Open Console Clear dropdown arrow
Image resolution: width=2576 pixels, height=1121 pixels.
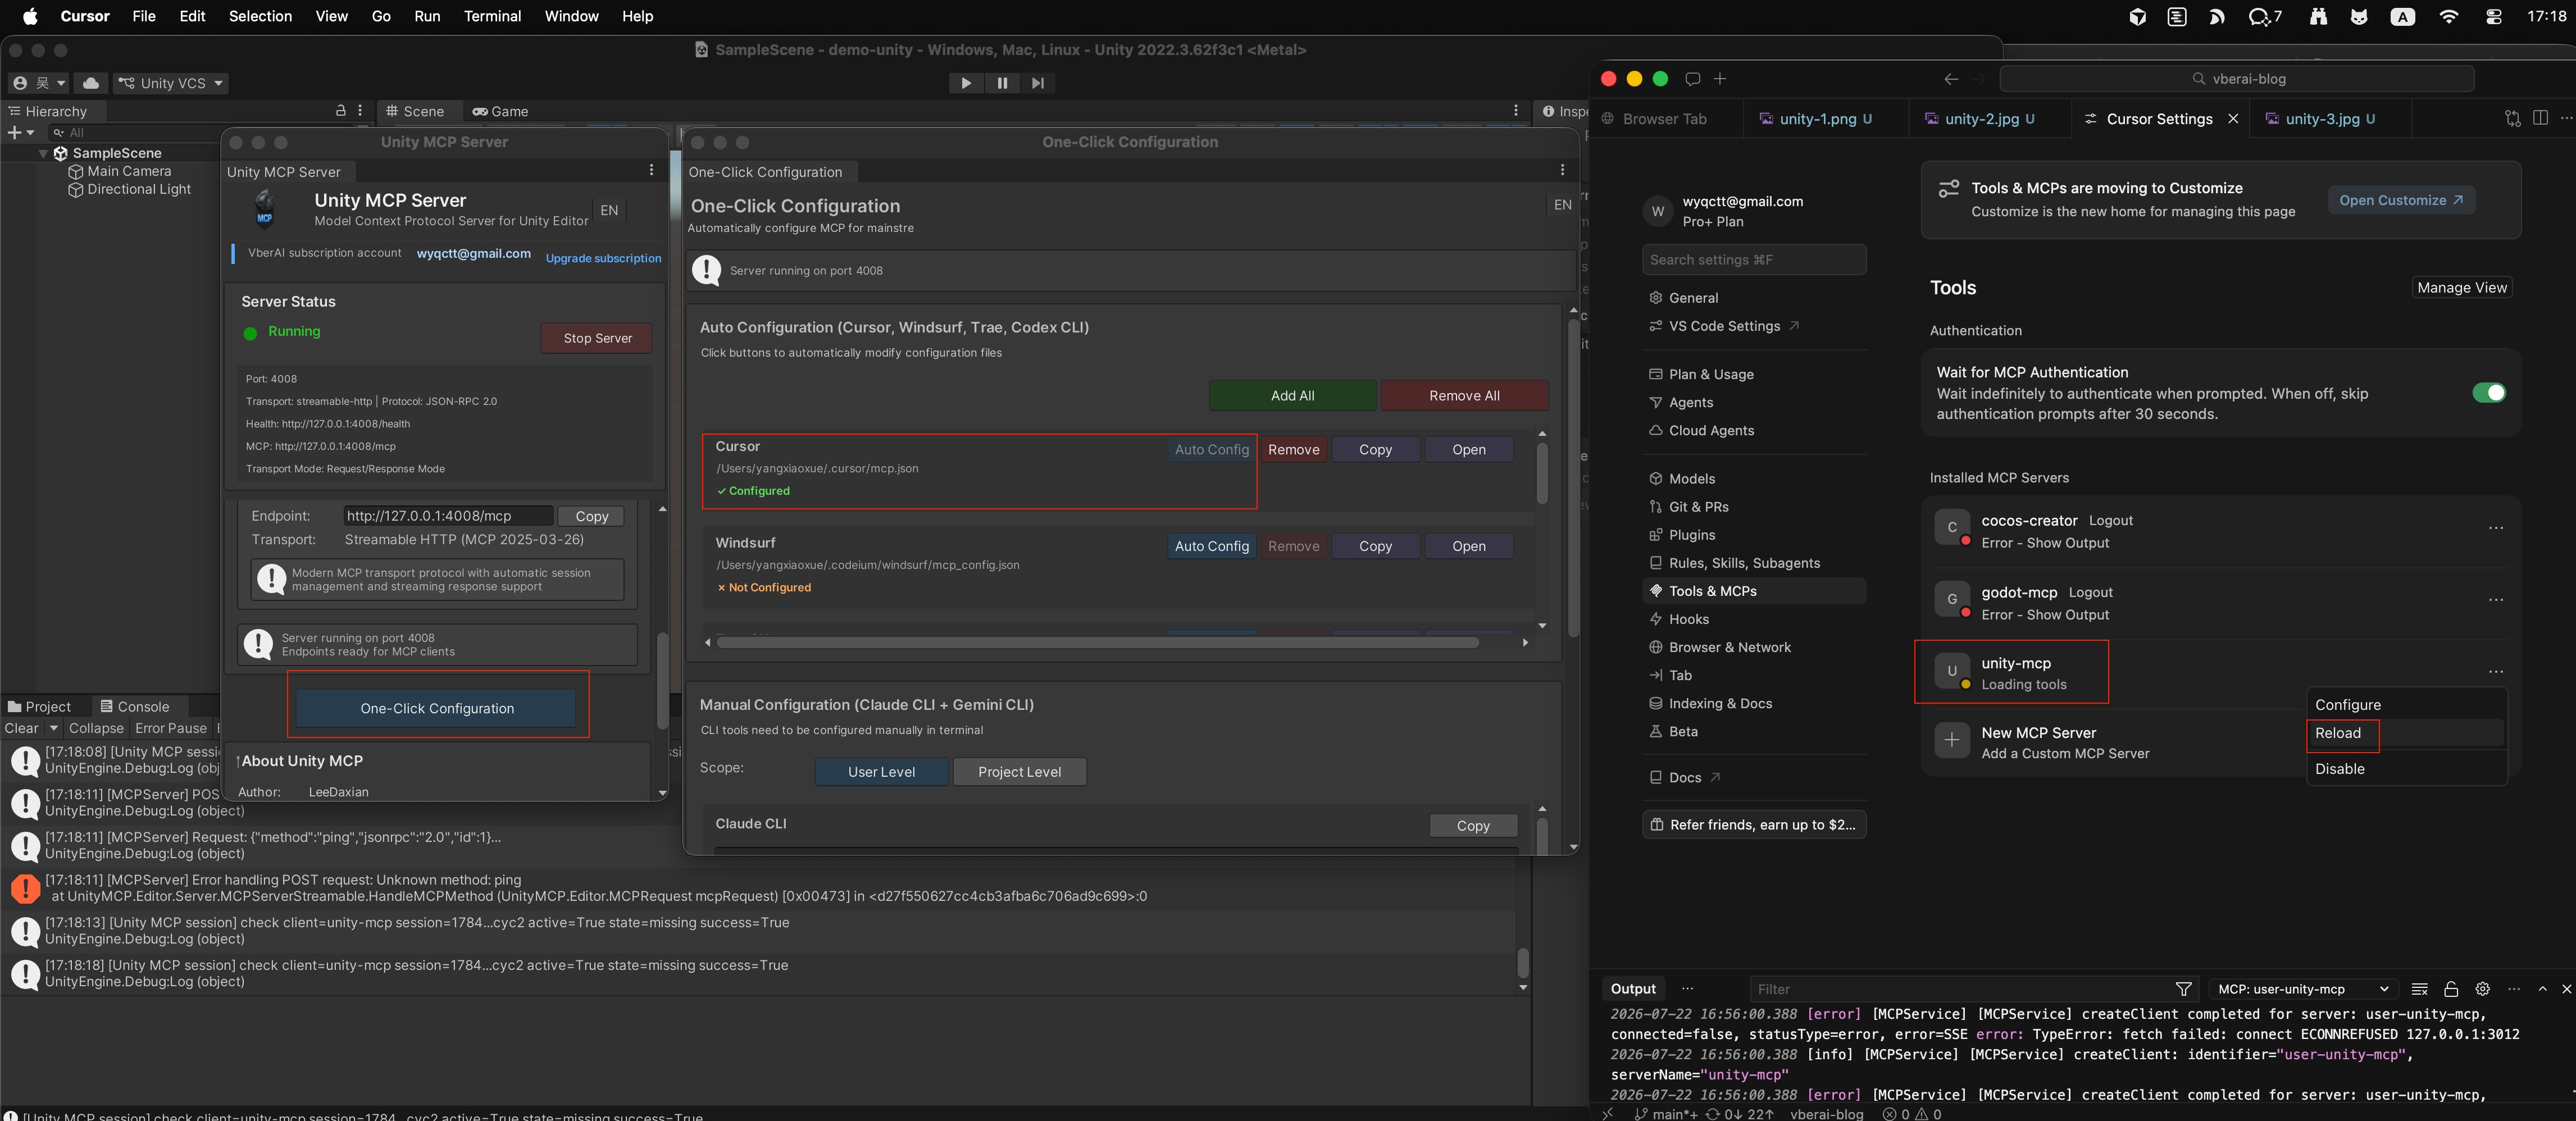[54, 728]
